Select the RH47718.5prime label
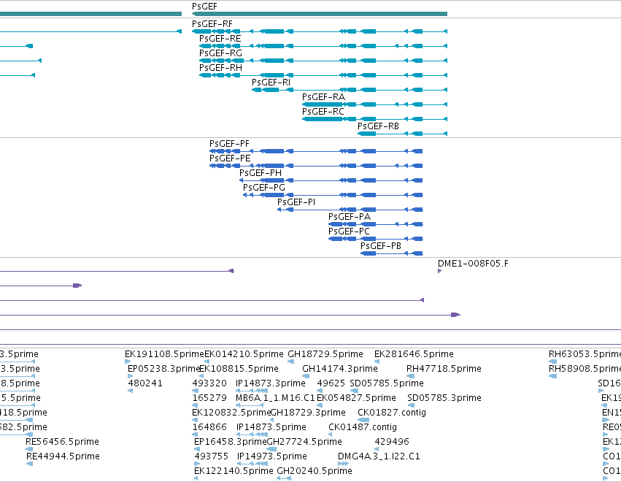Viewport: 621px width, 482px height. pyautogui.click(x=444, y=369)
